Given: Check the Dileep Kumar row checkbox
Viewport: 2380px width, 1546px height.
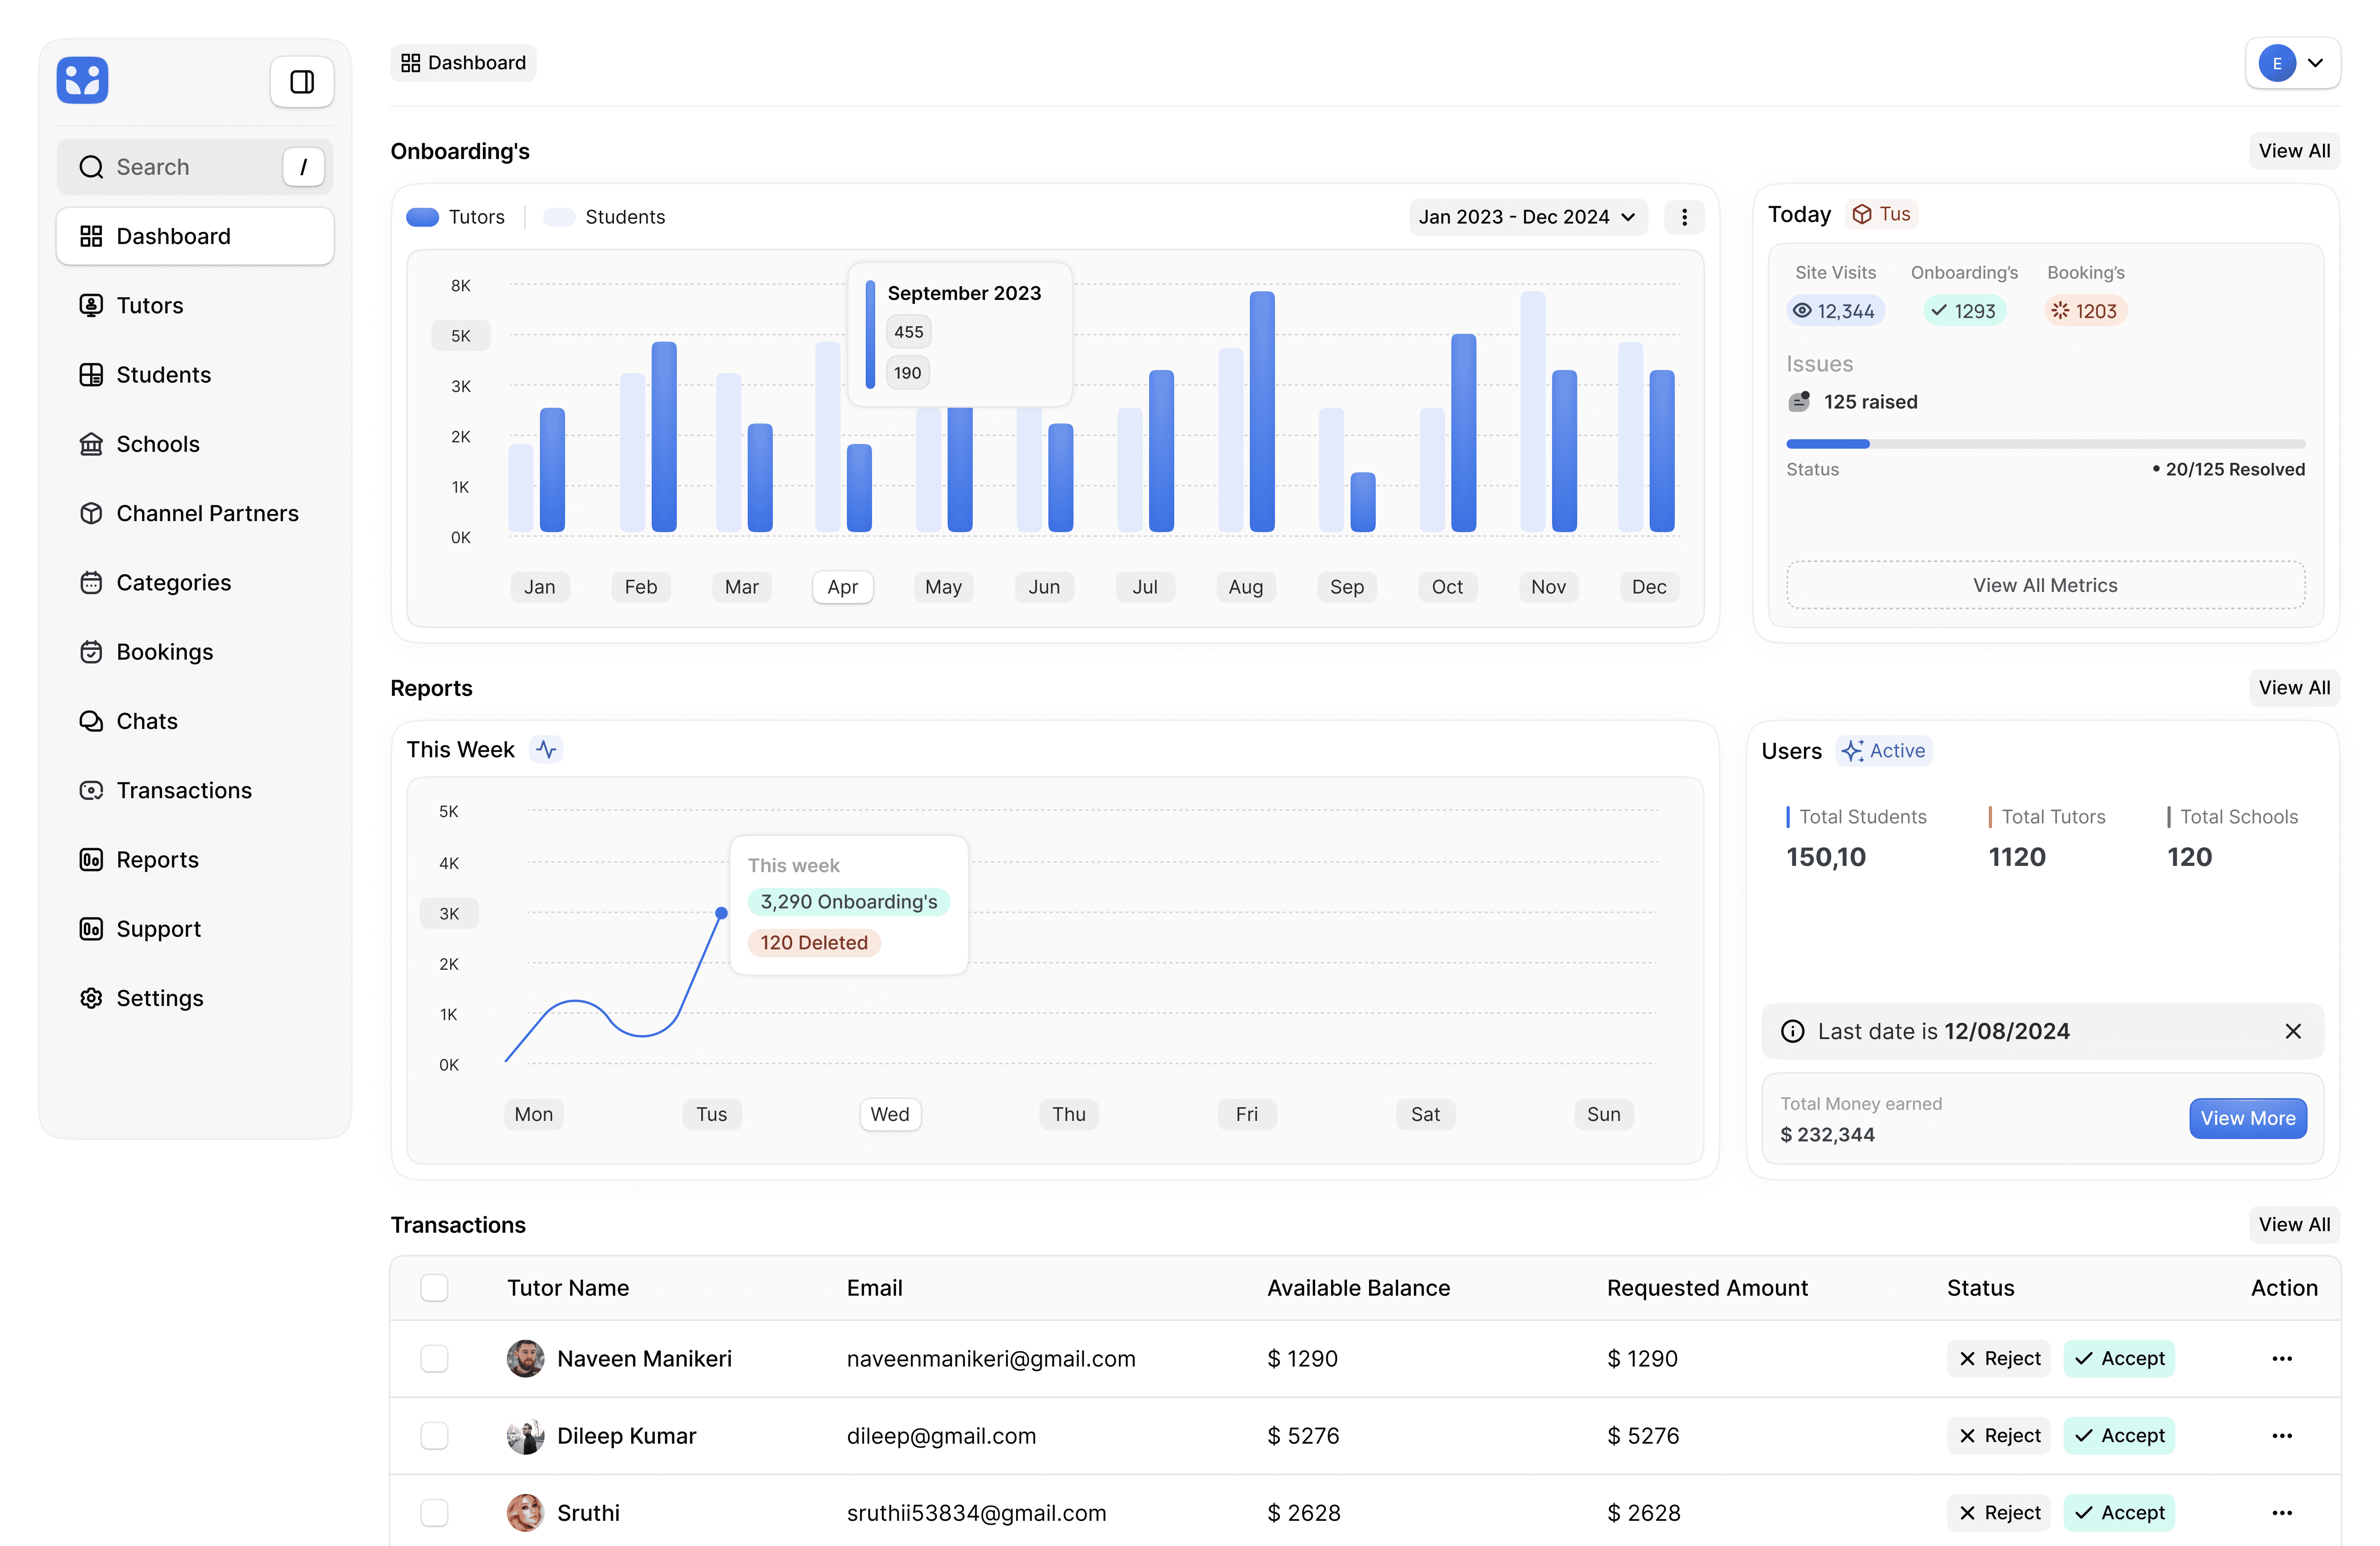Looking at the screenshot, I should coord(434,1436).
